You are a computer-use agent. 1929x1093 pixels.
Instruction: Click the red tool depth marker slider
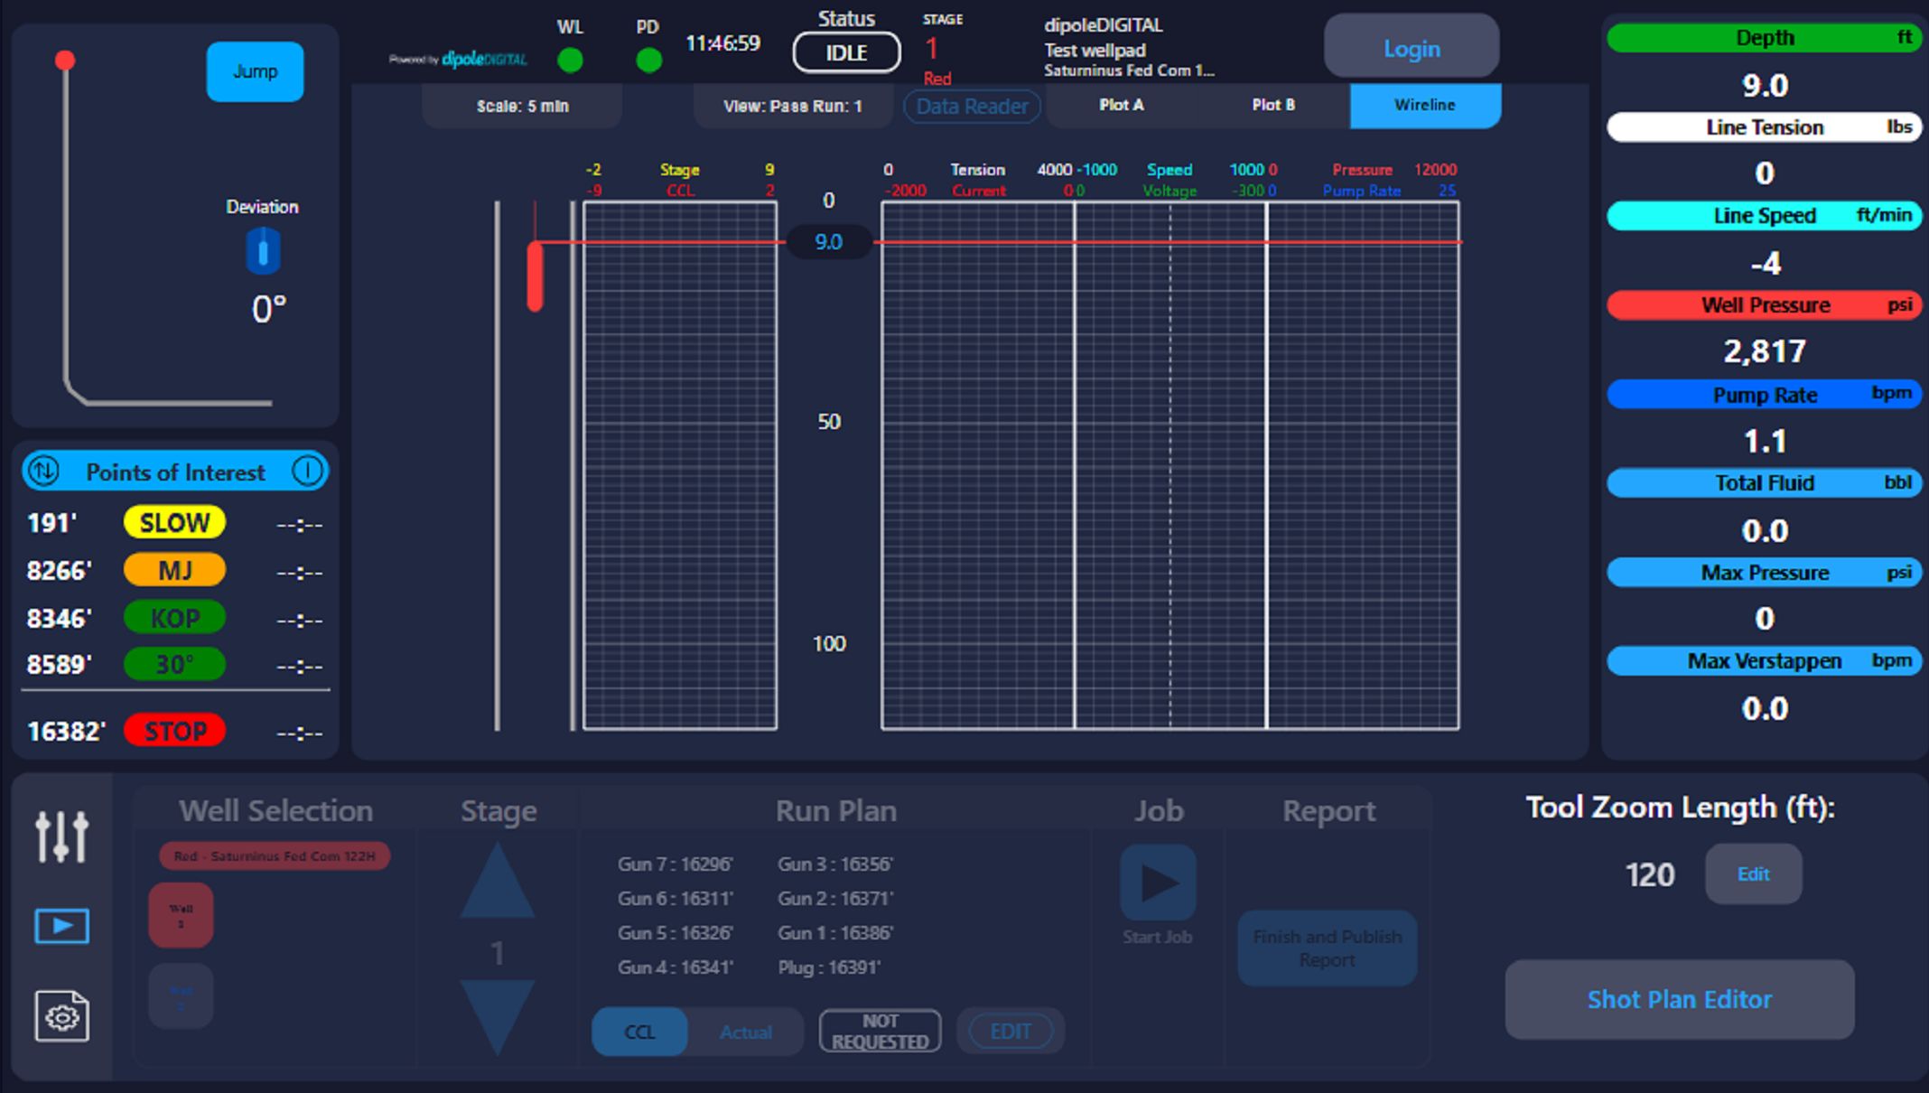(x=535, y=276)
